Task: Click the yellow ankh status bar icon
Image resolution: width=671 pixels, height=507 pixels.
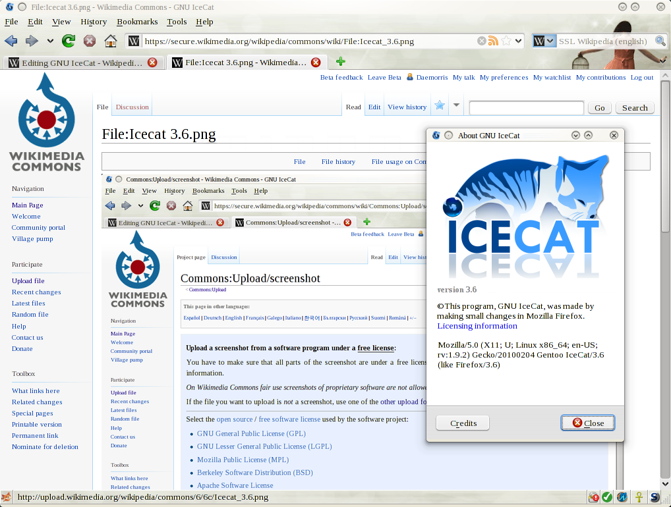Action: pos(638,497)
